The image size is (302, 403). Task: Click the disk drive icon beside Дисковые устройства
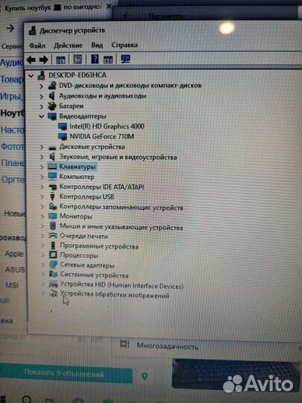click(x=52, y=147)
